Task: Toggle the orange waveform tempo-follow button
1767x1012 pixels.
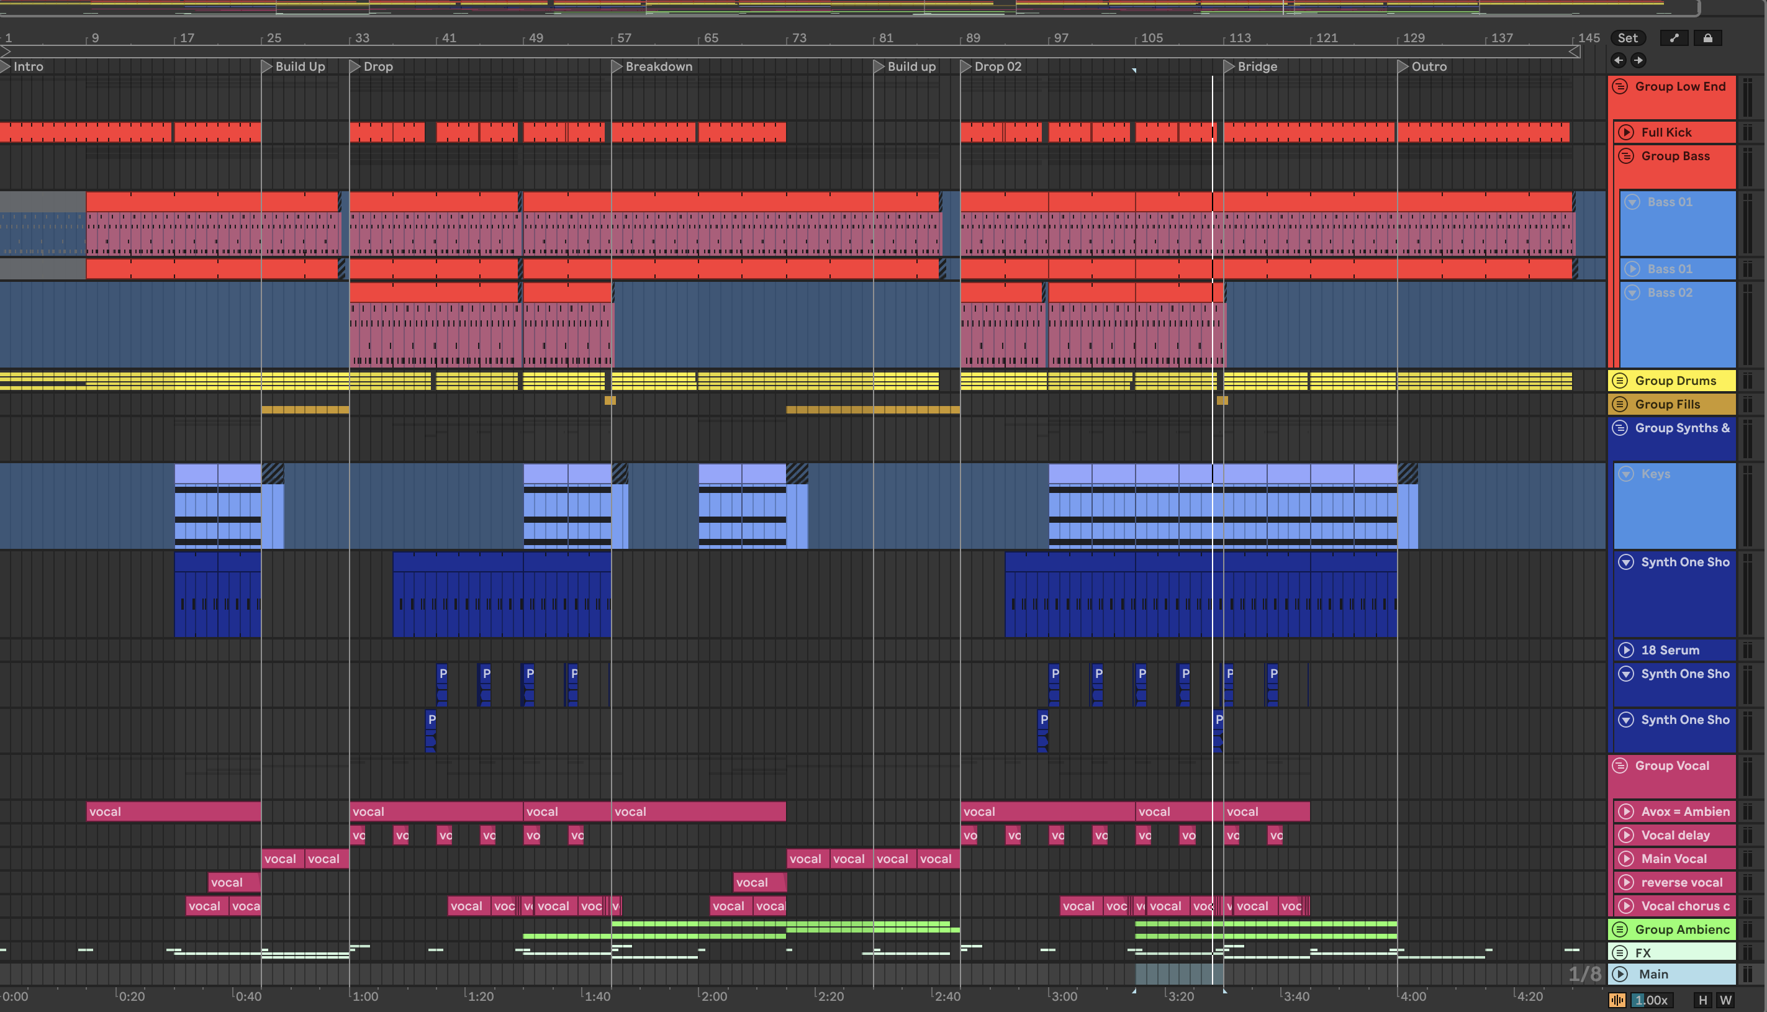Action: 1617,1001
